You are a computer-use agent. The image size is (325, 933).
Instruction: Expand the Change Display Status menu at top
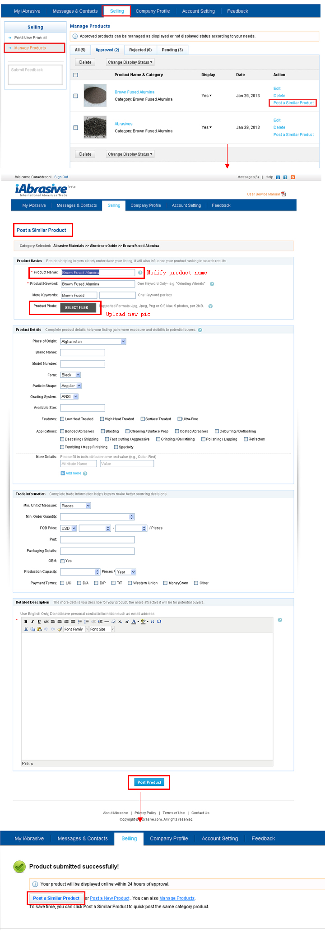tap(130, 62)
